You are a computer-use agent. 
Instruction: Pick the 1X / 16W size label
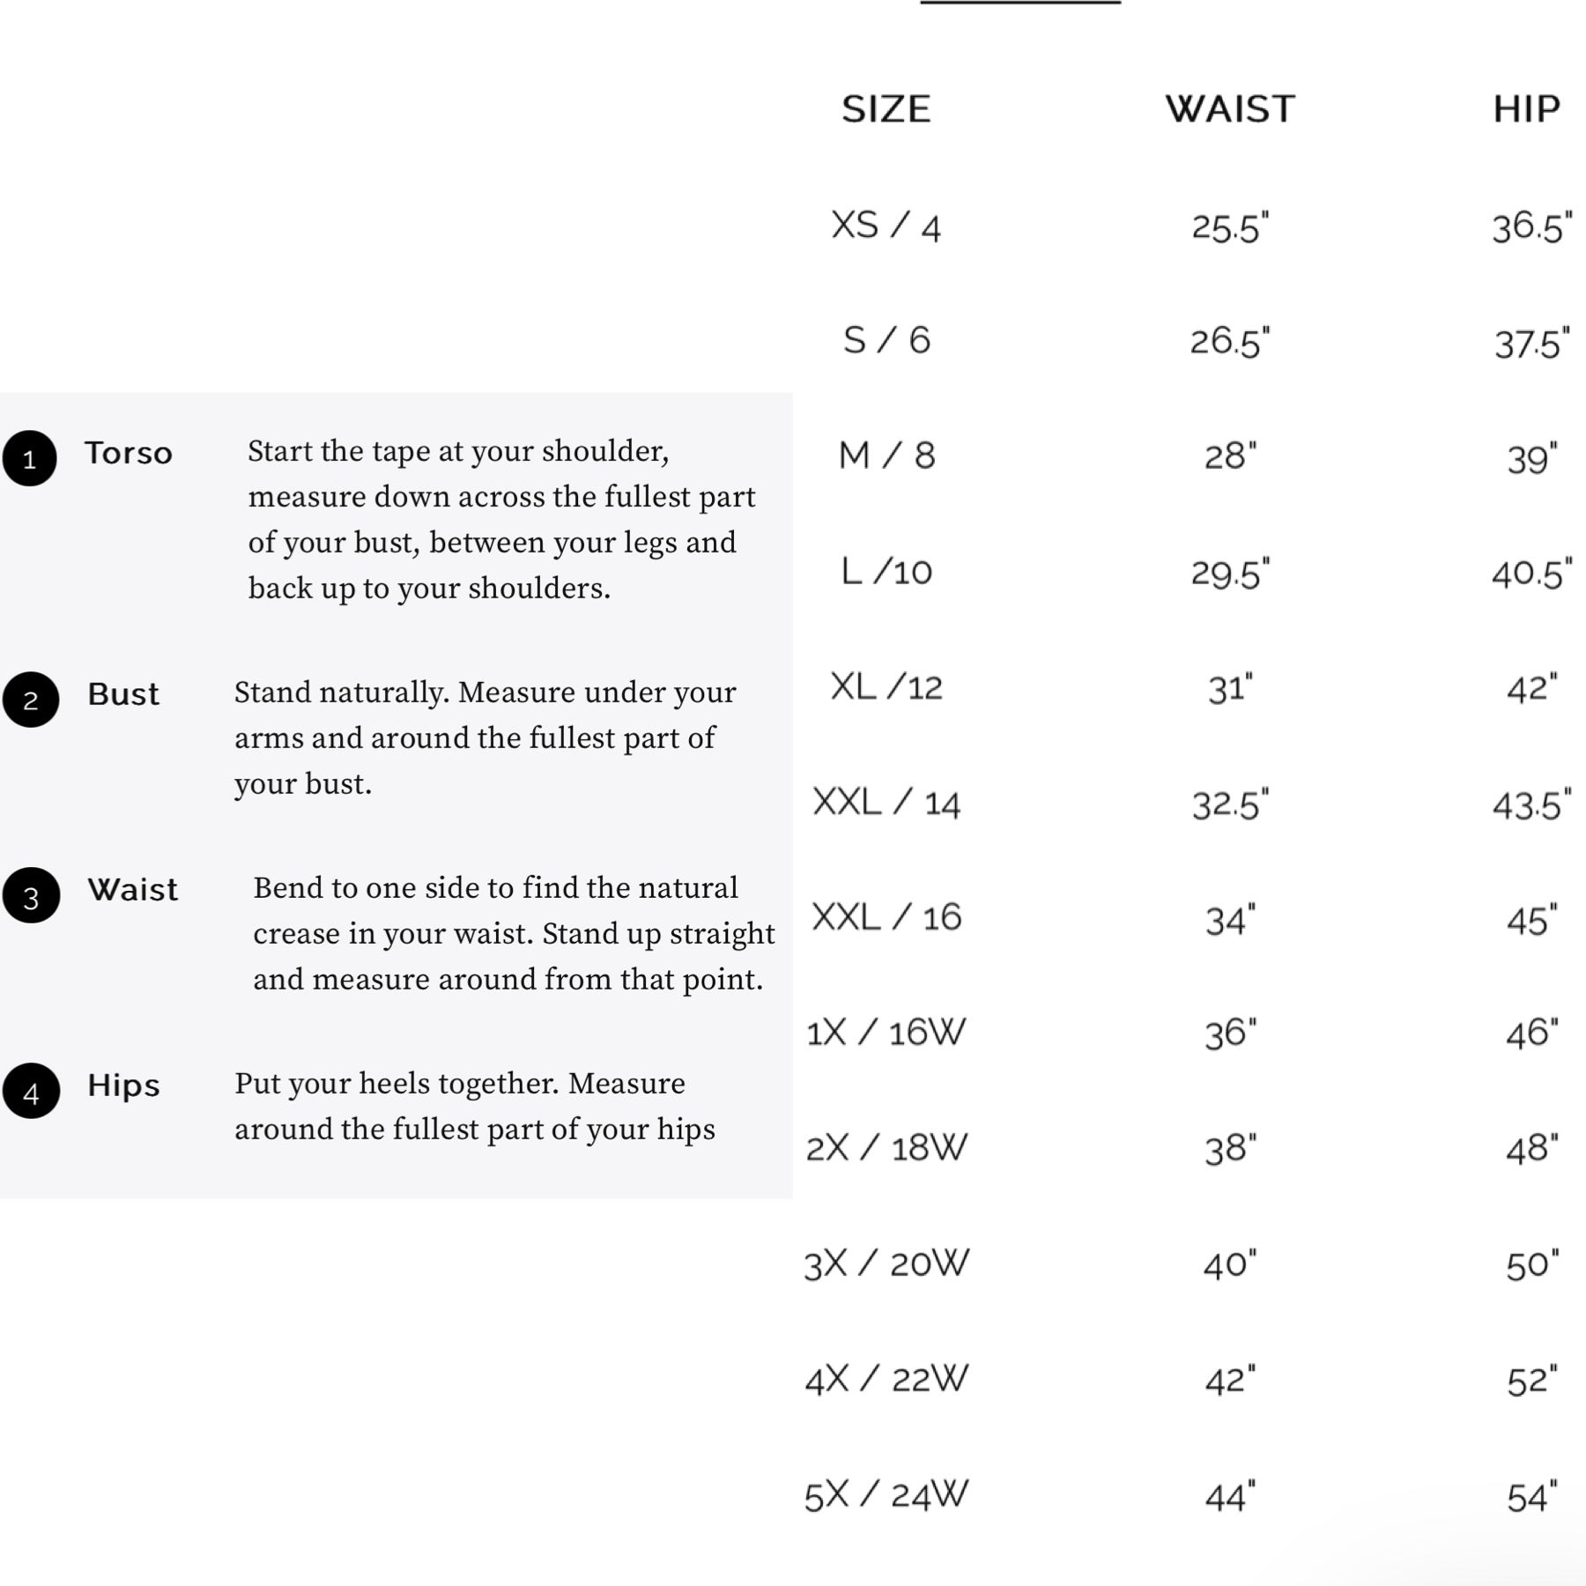886,1032
